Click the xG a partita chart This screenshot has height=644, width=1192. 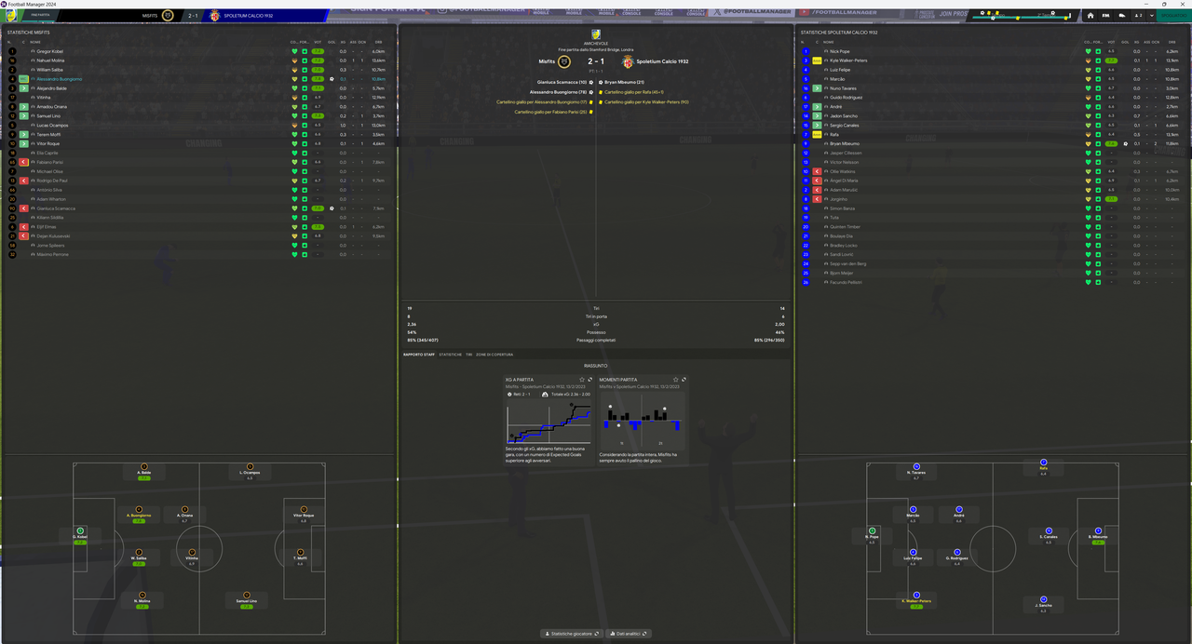pos(549,423)
